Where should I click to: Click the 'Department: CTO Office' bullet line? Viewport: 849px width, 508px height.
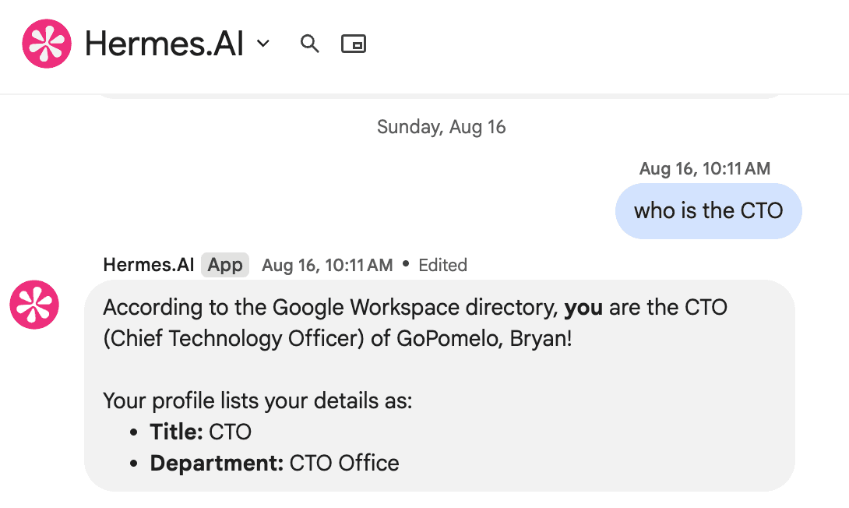click(x=274, y=463)
